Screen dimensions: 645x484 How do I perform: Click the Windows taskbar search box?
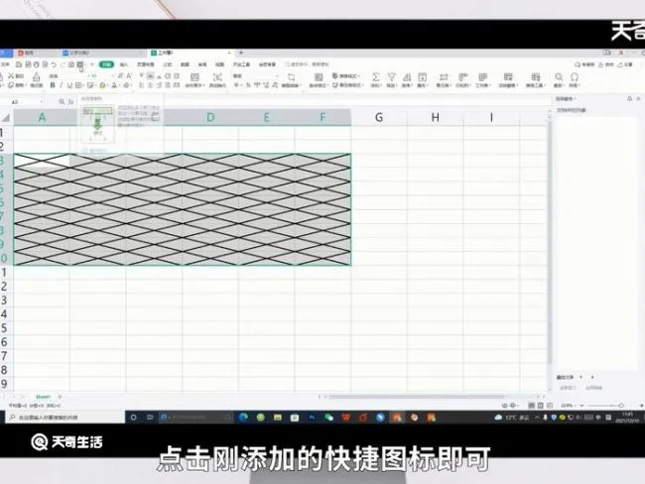click(65, 418)
